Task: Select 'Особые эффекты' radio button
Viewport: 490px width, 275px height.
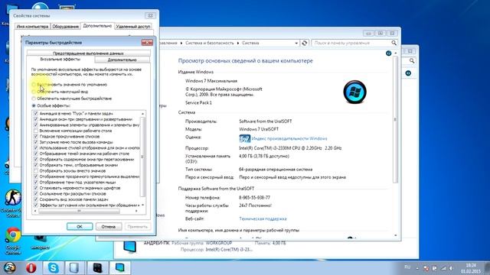Action: (34, 105)
